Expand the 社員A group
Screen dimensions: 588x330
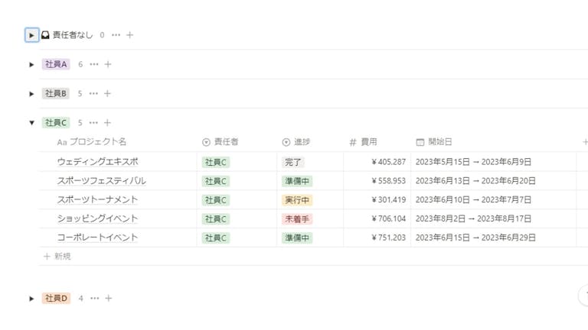click(31, 65)
